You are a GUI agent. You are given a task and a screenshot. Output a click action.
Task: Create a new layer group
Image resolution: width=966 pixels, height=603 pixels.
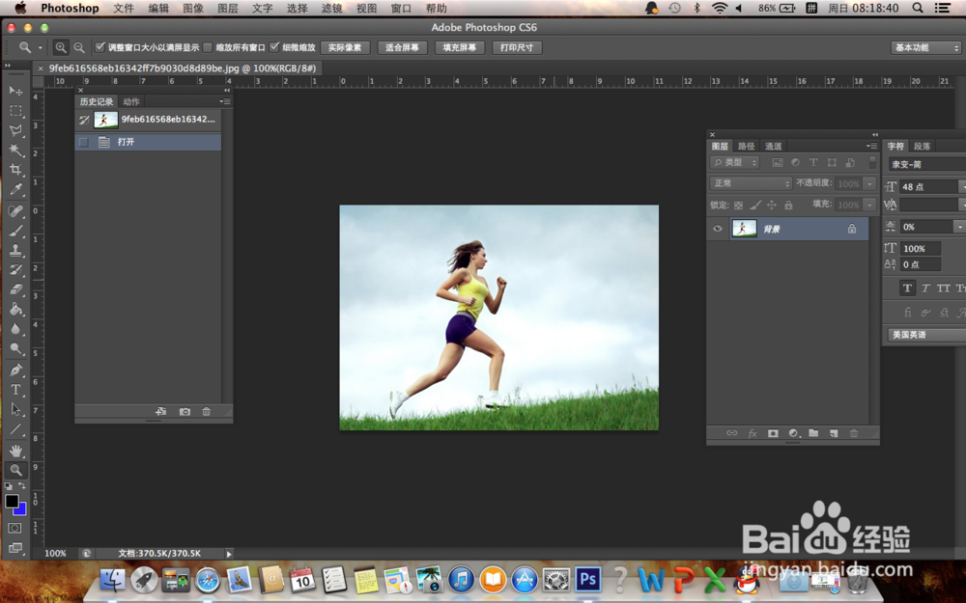(813, 433)
